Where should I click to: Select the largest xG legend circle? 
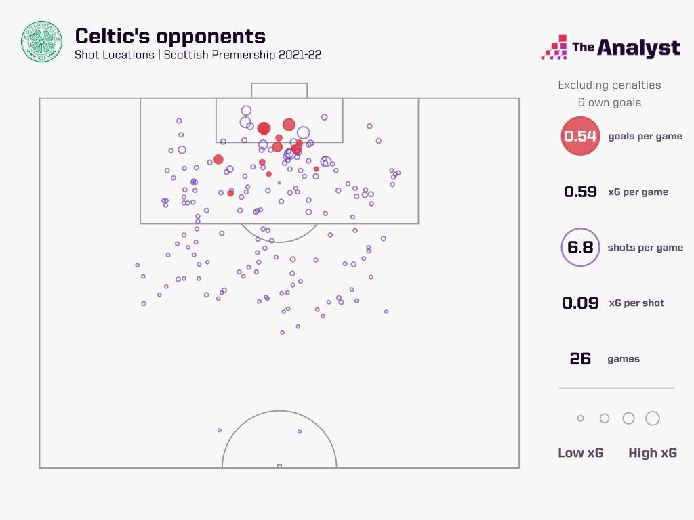653,418
